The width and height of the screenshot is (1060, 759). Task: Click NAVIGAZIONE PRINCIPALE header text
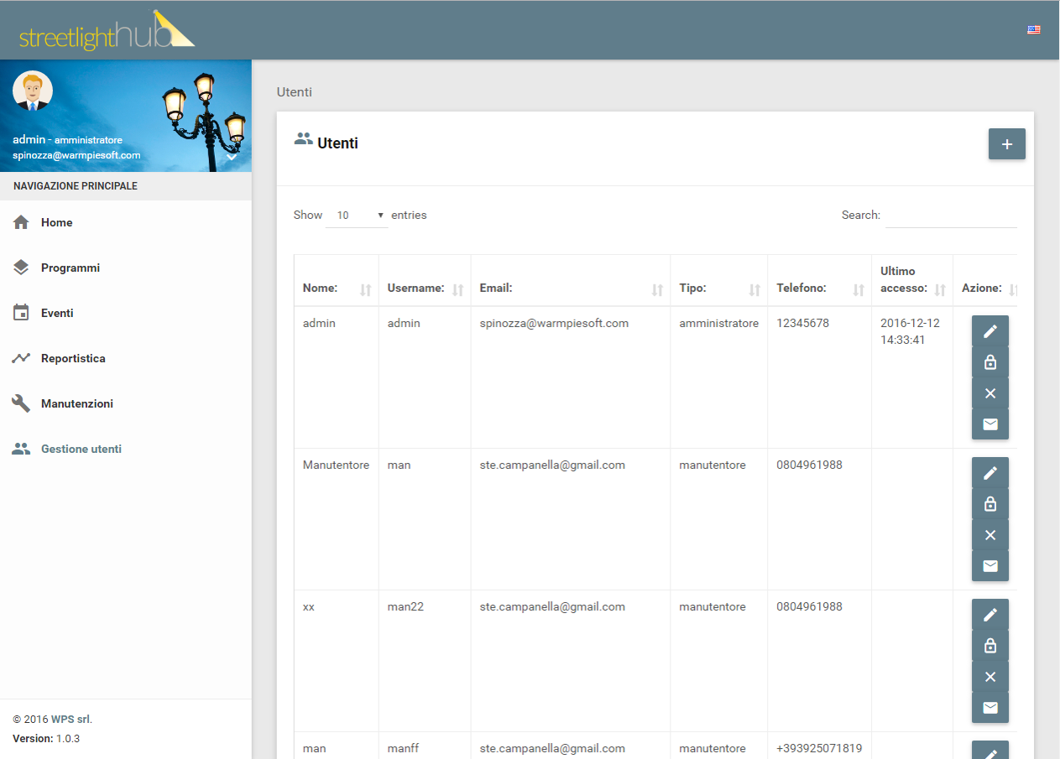coord(76,186)
